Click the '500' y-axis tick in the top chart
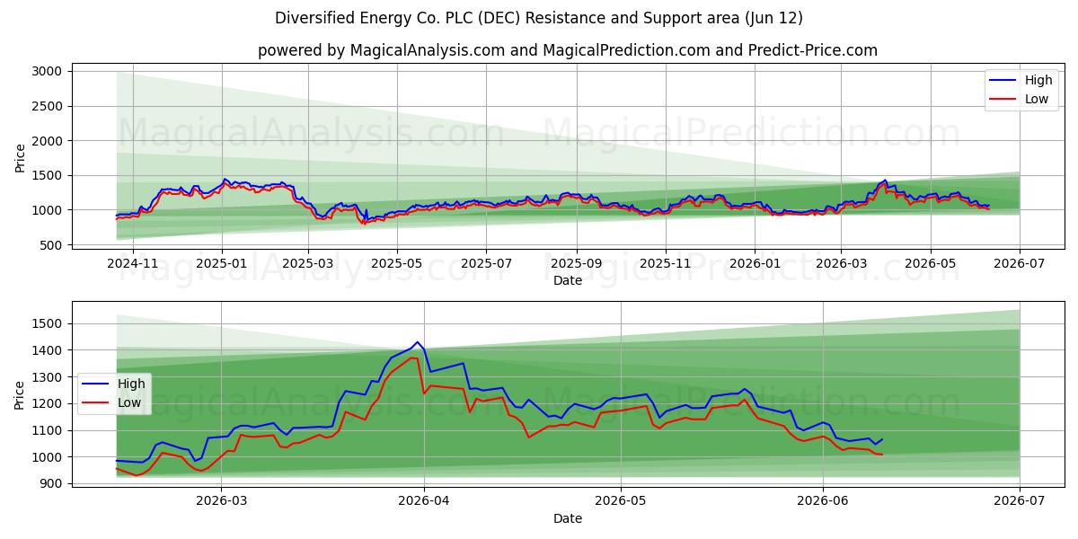The width and height of the screenshot is (1078, 539). click(50, 245)
